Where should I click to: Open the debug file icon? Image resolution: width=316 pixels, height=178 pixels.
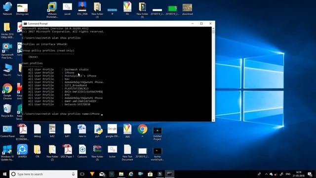point(38,131)
